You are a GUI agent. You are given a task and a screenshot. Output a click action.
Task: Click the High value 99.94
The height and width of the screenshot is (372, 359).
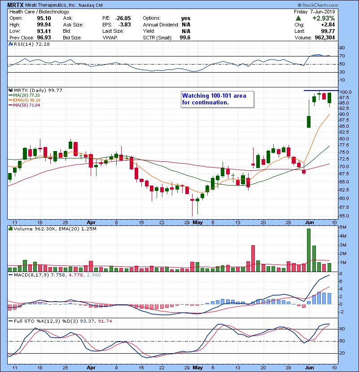click(44, 25)
